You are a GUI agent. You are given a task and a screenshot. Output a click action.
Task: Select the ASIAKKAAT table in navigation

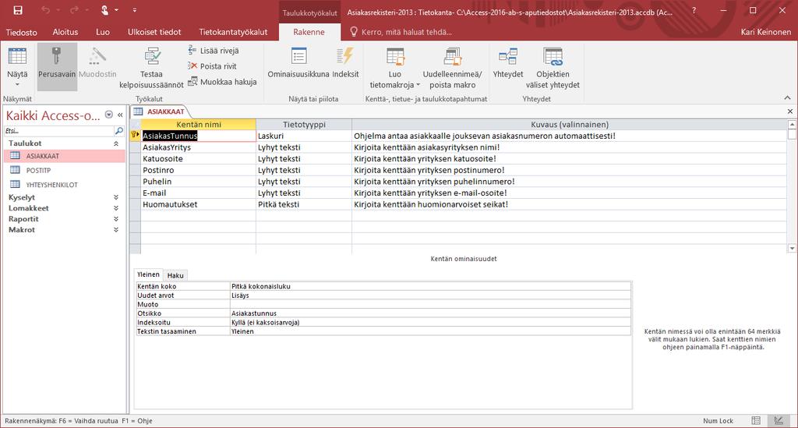pos(65,156)
